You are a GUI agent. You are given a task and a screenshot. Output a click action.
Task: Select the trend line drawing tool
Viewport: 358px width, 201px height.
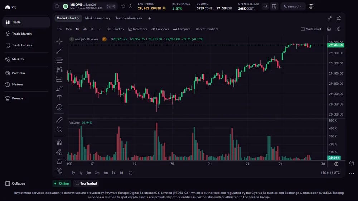coord(59,51)
